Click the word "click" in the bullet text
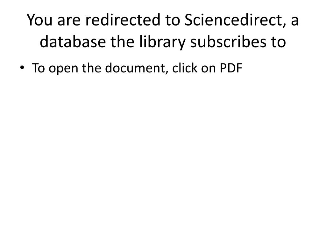Screen dimensions: 326x245 click(185, 68)
